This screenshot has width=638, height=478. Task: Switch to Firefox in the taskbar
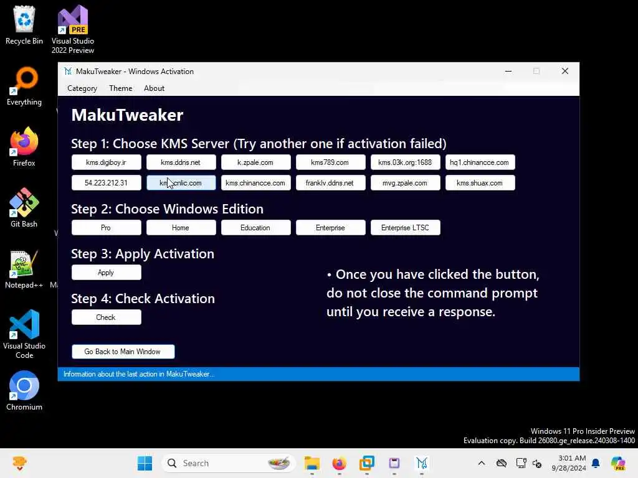(340, 463)
